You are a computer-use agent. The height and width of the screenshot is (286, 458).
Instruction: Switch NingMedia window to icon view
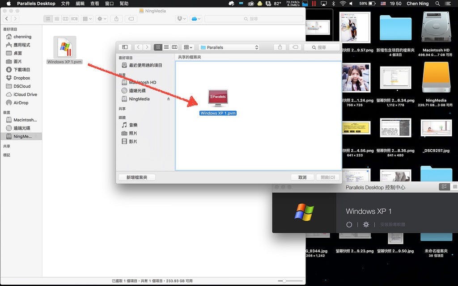pos(48,19)
